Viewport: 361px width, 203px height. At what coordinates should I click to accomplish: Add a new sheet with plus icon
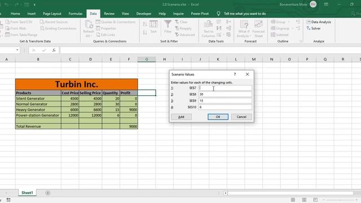pos(47,193)
